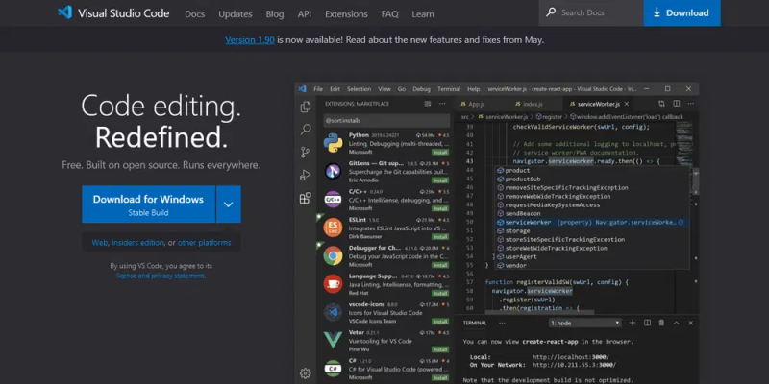Open the Extensions page from top navigation
Image resolution: width=769 pixels, height=384 pixels.
click(x=346, y=14)
